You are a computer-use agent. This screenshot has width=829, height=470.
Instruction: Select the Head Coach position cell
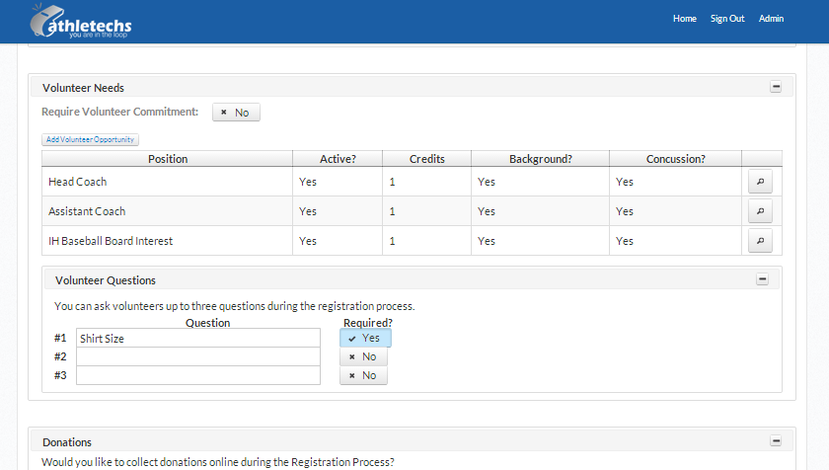pos(168,182)
